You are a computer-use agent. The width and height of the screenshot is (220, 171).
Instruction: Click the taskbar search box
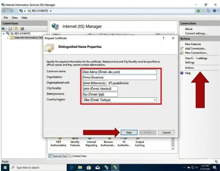tap(38, 167)
